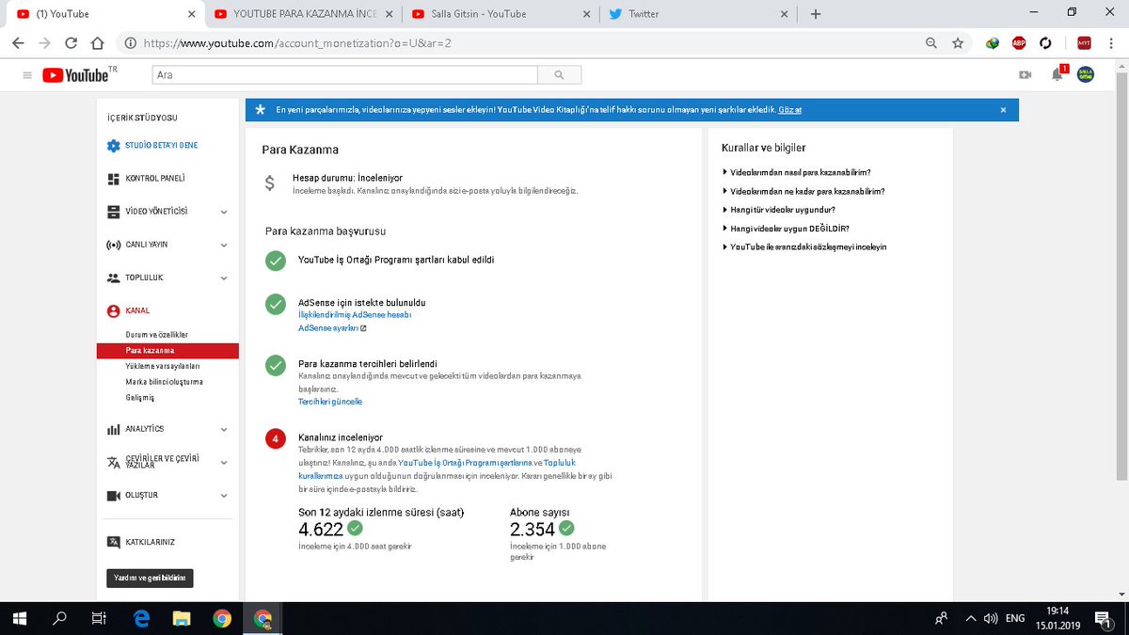1129x635 pixels.
Task: Reload the current page
Action: pos(71,43)
